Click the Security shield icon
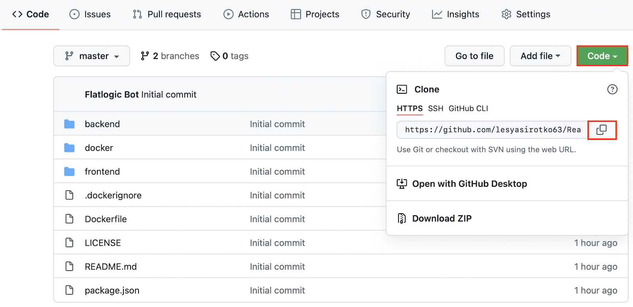 366,14
